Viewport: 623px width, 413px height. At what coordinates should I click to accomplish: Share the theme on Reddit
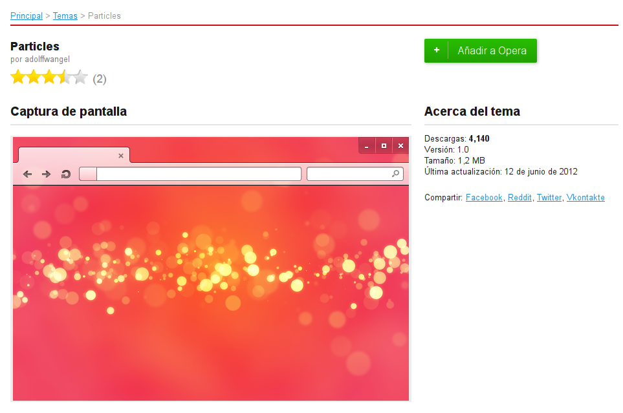519,197
